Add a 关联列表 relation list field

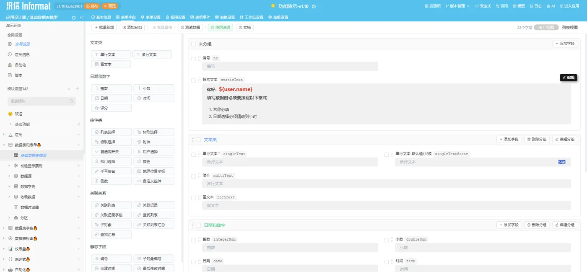(111, 205)
